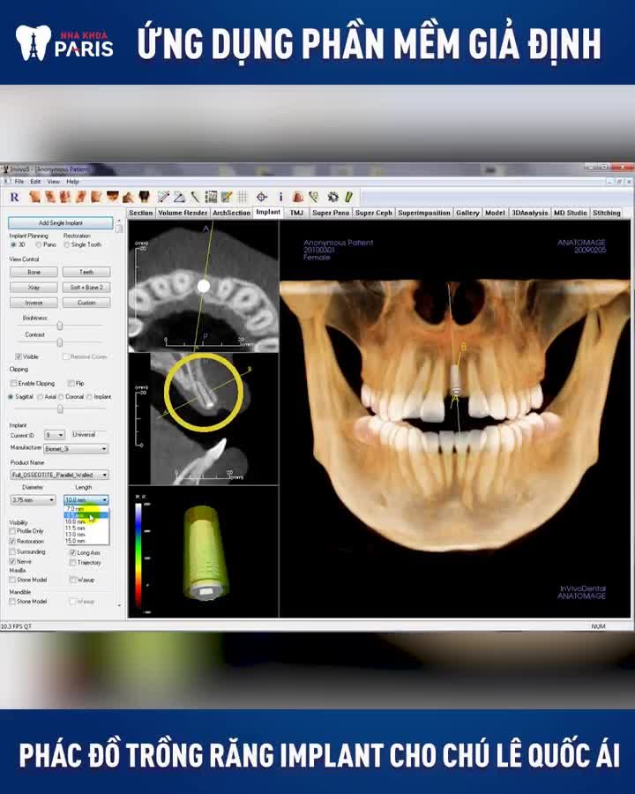Choose the Soft + Bone 2 preset

pyautogui.click(x=86, y=287)
